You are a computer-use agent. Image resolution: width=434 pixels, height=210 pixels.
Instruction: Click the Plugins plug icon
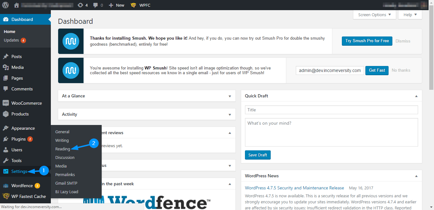tap(6, 139)
